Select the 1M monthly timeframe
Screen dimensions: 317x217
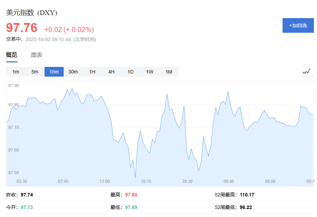click(x=168, y=71)
